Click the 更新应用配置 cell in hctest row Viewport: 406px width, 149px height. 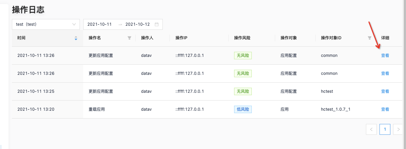click(x=101, y=91)
